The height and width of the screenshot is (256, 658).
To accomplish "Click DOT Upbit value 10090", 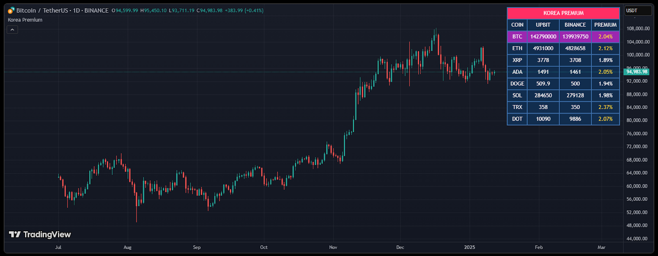I will (543, 119).
